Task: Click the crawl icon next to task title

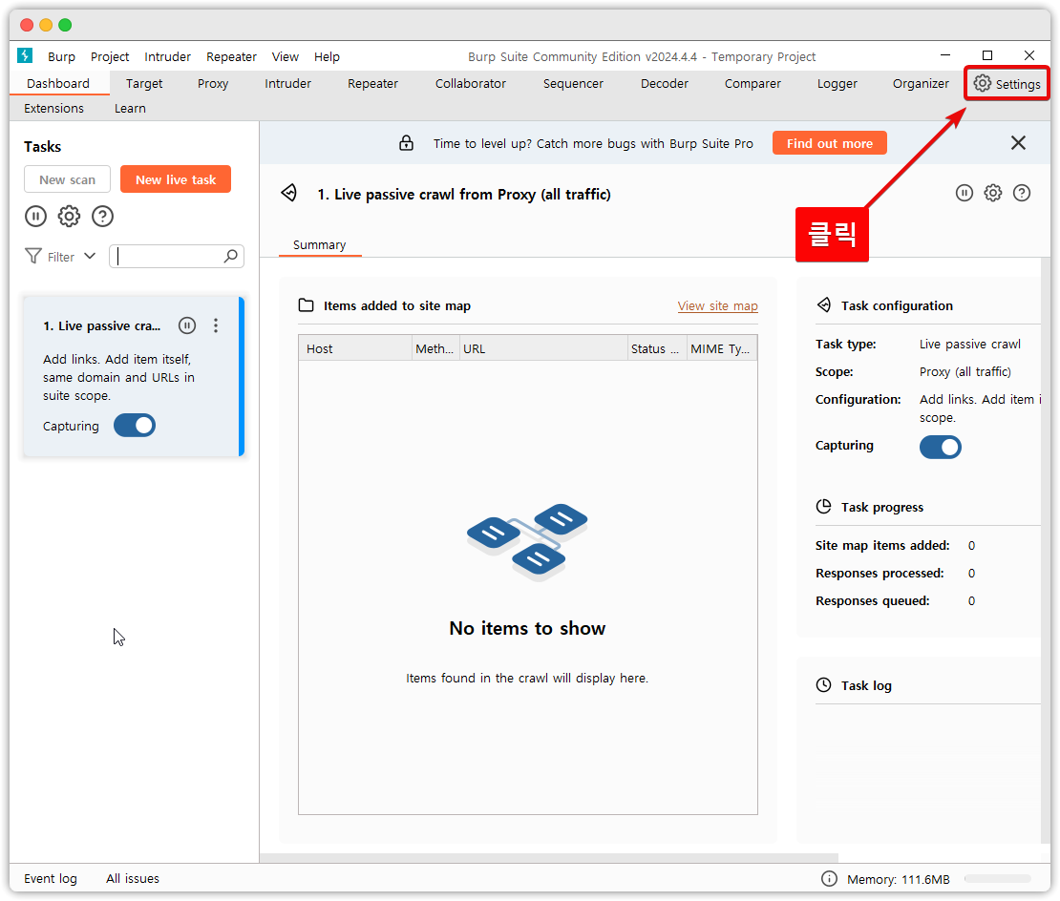Action: [x=289, y=193]
